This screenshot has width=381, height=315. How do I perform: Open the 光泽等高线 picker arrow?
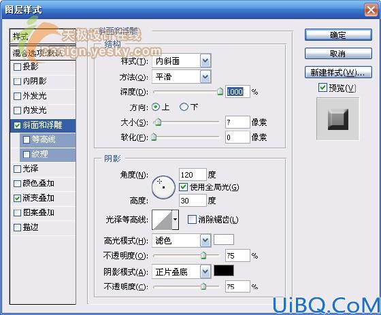point(176,220)
